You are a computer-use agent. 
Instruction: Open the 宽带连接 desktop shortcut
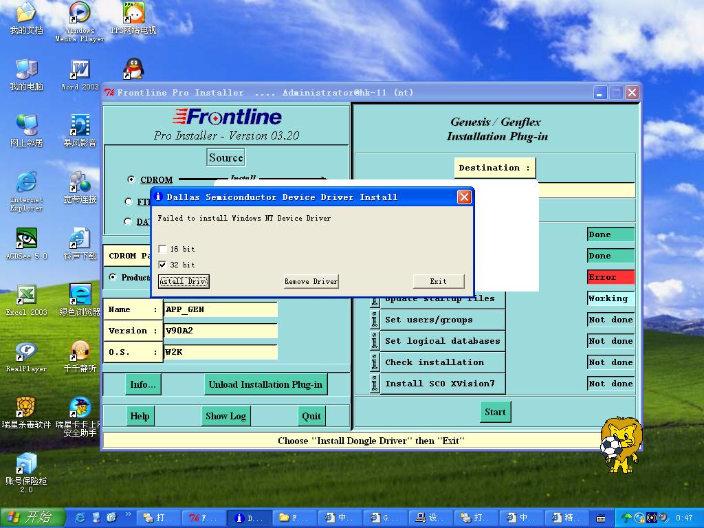tap(80, 187)
